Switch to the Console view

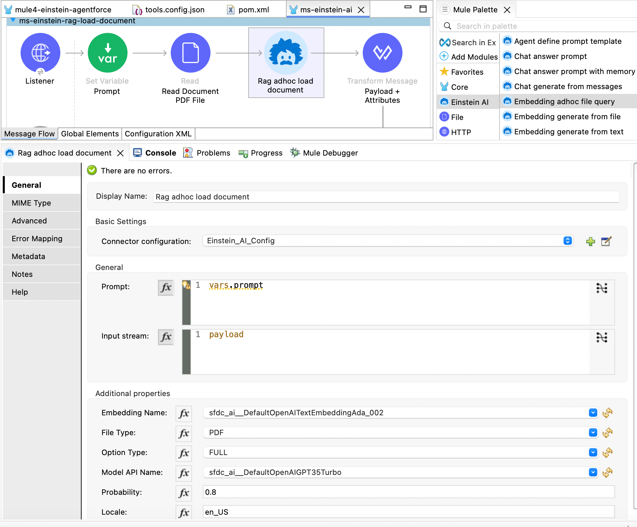(x=155, y=153)
